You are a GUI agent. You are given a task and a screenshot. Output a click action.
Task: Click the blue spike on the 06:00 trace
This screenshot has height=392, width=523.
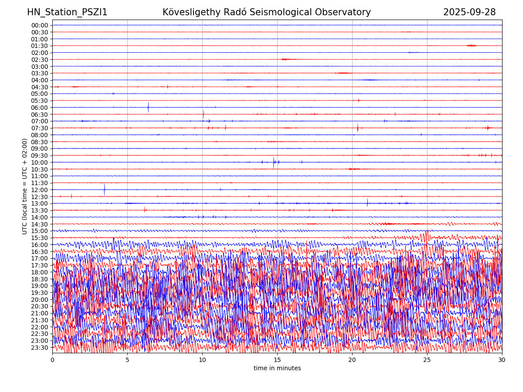click(148, 107)
